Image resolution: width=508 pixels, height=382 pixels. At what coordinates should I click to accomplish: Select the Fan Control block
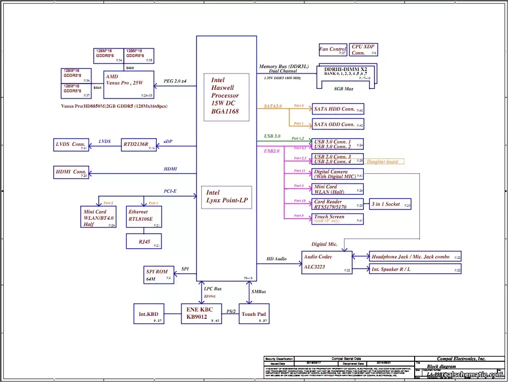[333, 49]
